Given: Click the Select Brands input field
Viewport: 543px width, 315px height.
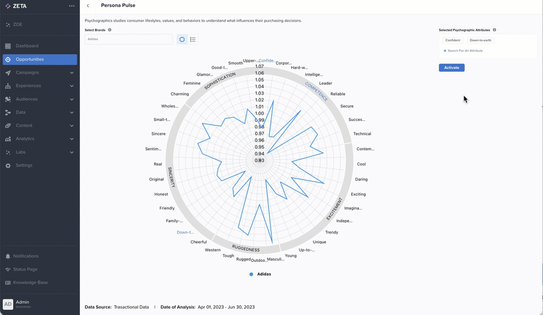Looking at the screenshot, I should click(129, 39).
